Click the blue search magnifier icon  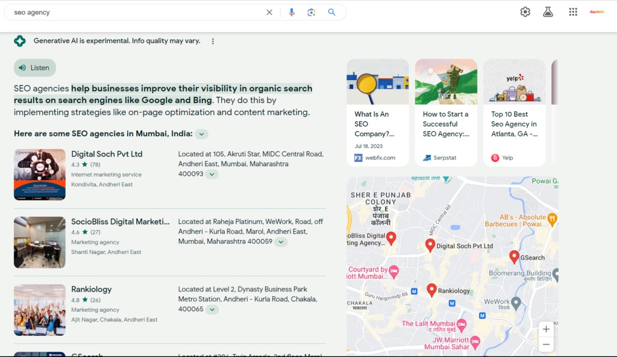[x=331, y=12]
